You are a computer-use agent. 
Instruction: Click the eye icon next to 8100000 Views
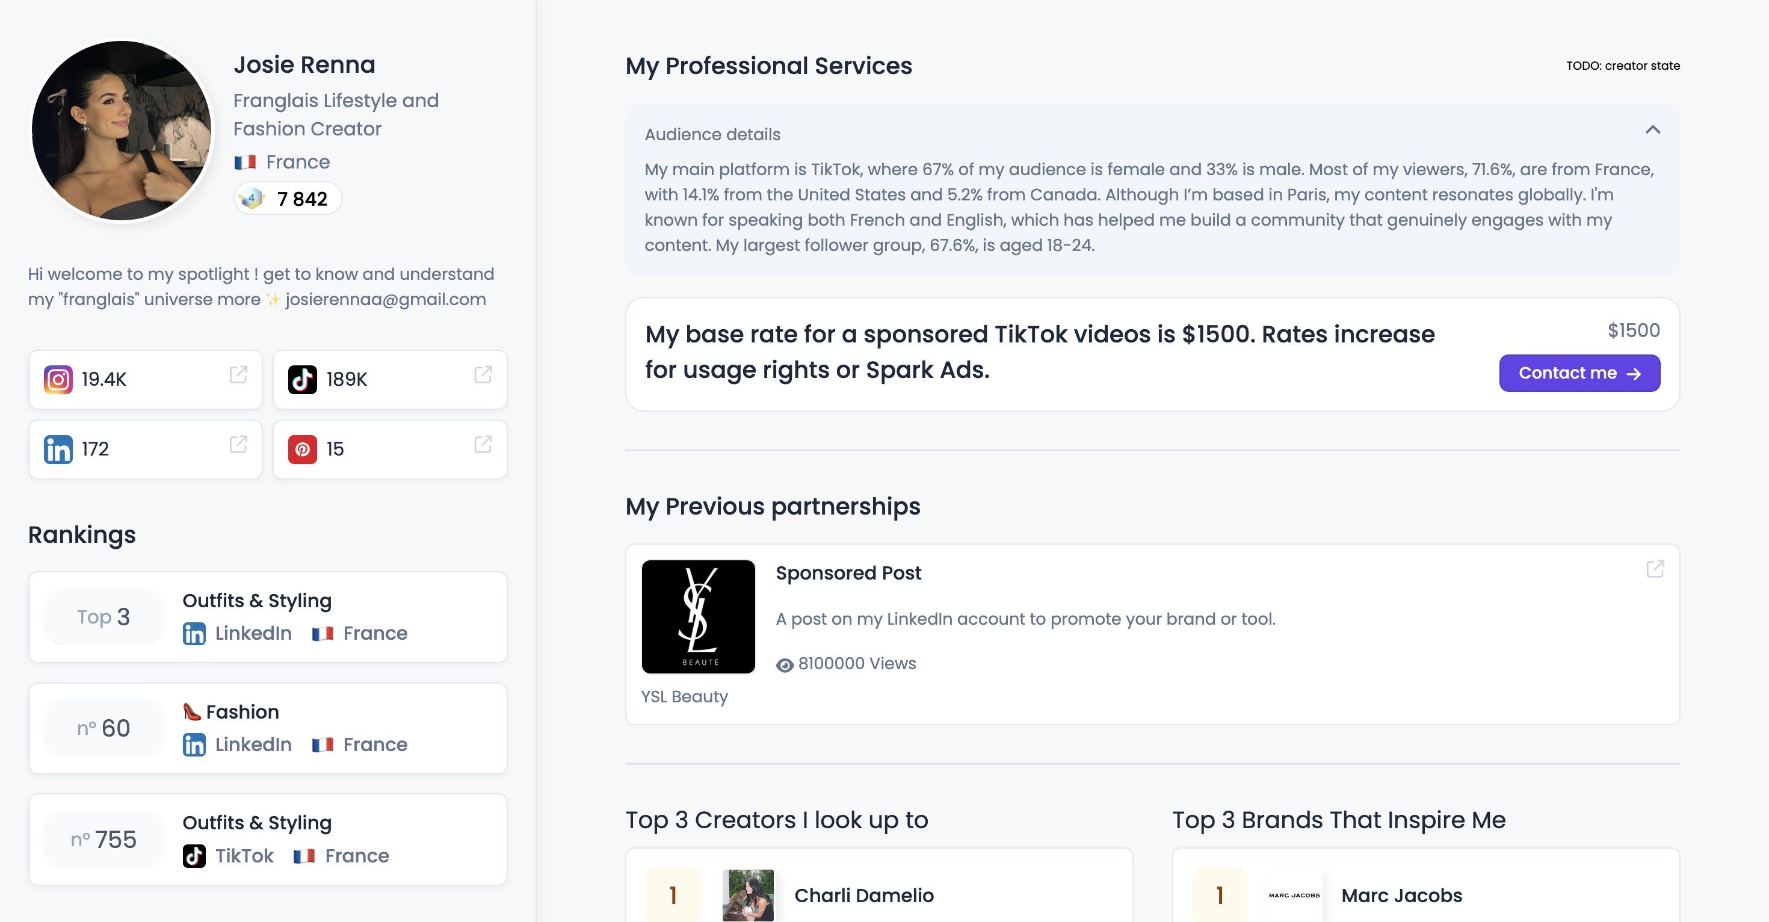784,664
